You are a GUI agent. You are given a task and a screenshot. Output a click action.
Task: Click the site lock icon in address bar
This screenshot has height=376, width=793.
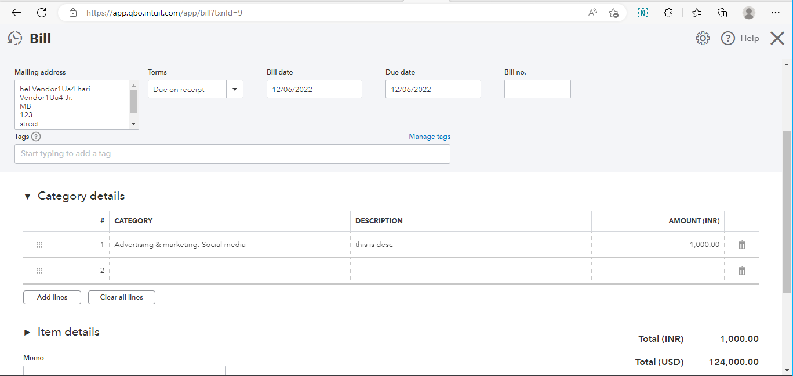click(x=72, y=13)
